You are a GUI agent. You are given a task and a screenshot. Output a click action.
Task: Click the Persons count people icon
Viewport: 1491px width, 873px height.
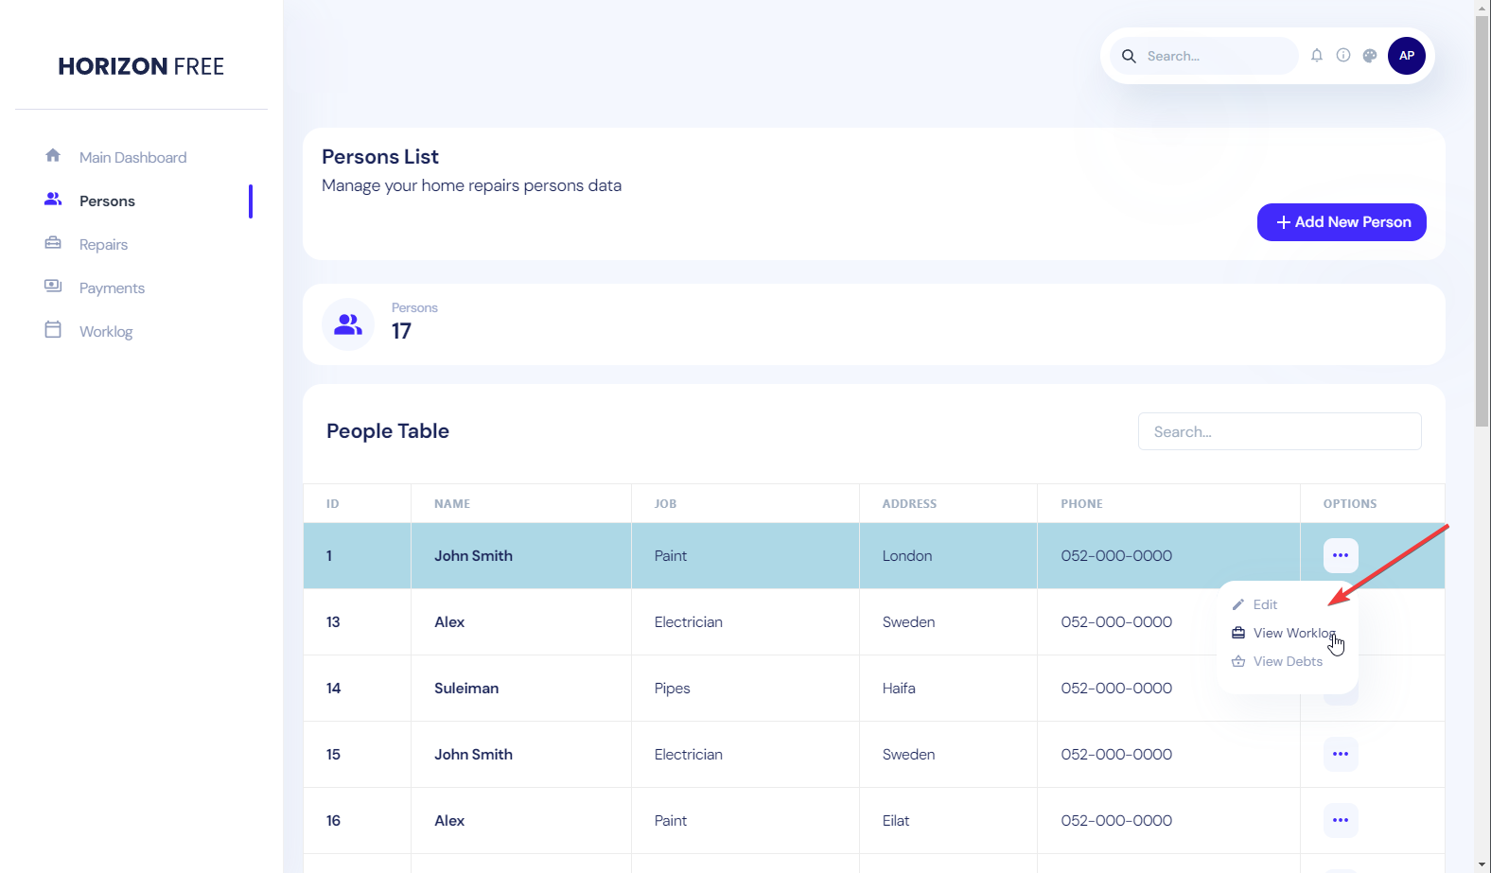pyautogui.click(x=348, y=324)
